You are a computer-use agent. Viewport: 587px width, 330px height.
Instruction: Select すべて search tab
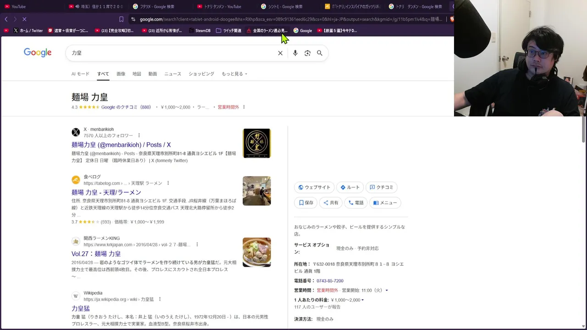[x=103, y=74]
